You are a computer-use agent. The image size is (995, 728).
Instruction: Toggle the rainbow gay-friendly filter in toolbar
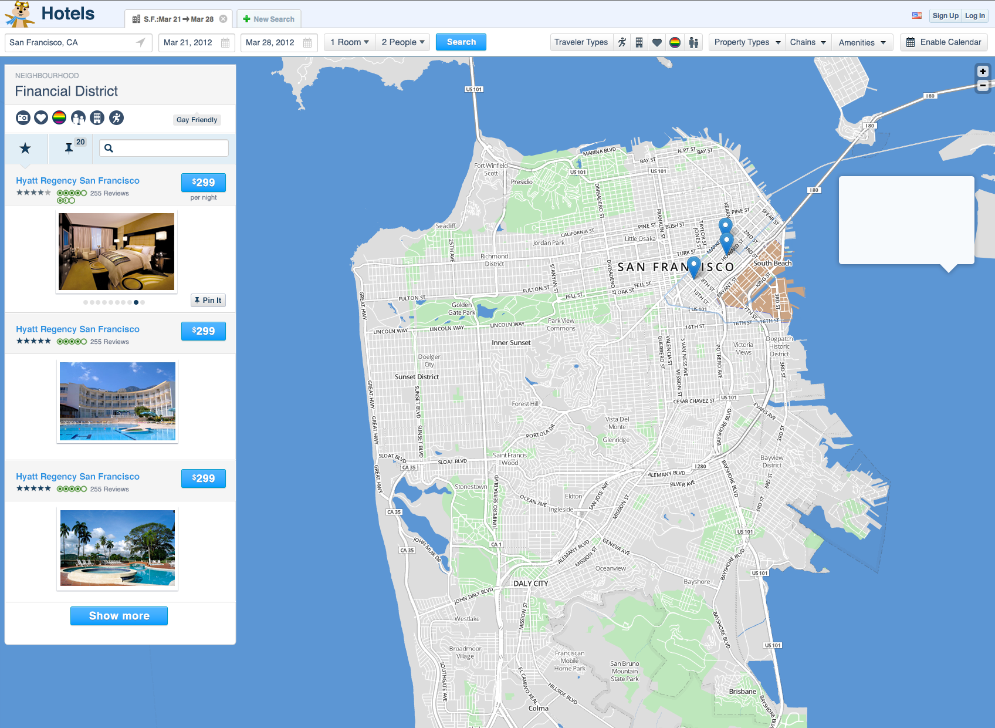coord(675,42)
